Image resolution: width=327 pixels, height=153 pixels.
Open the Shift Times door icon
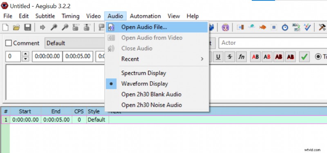[240, 27]
